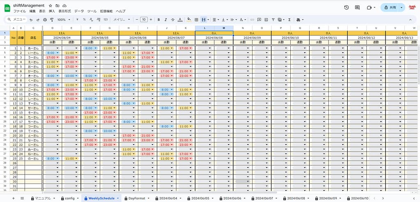This screenshot has width=420, height=202.
Task: Add a new sheet with plus button
Action: [13, 198]
